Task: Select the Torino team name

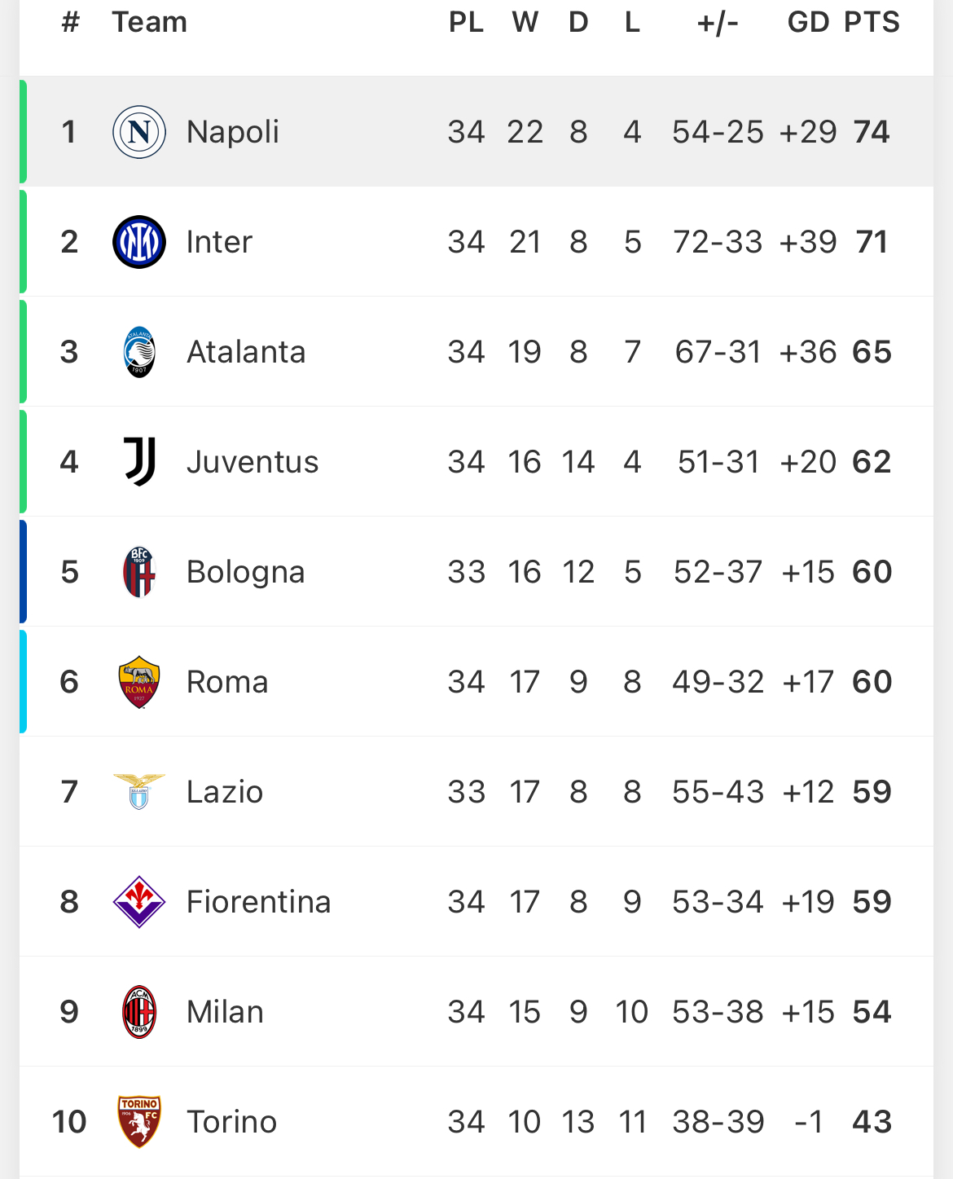Action: [x=232, y=1122]
